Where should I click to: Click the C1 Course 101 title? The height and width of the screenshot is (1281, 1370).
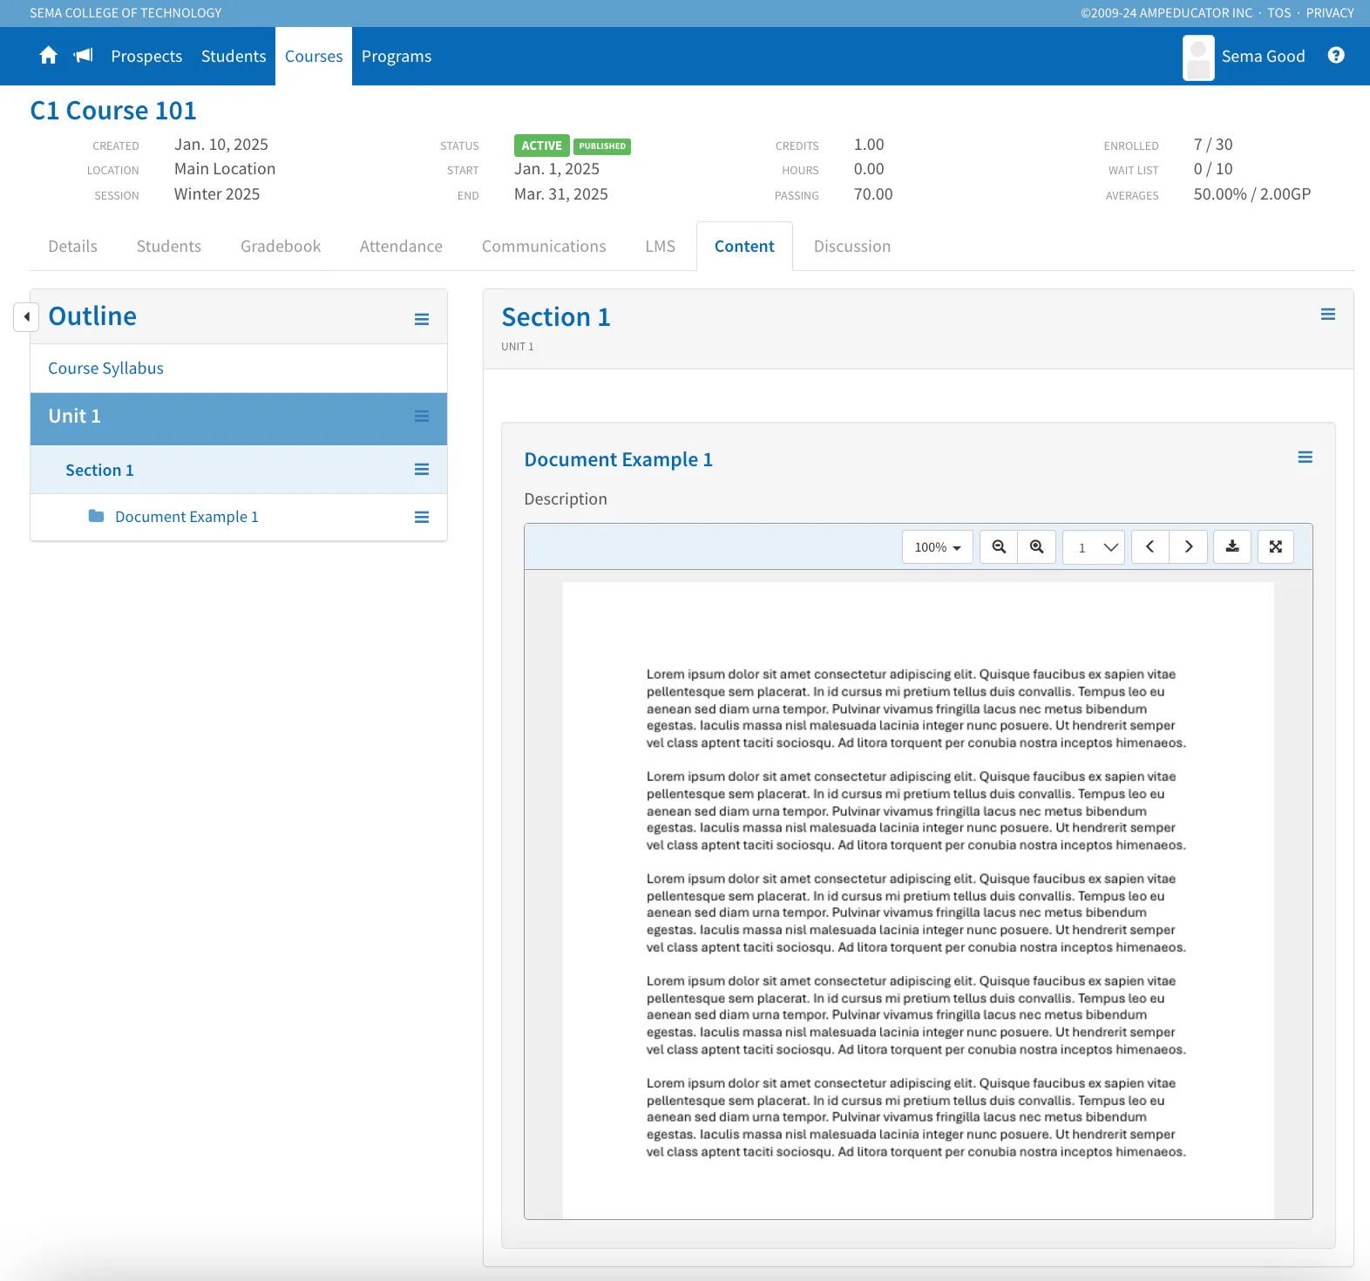coord(113,111)
